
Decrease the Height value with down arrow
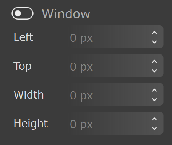(154, 128)
